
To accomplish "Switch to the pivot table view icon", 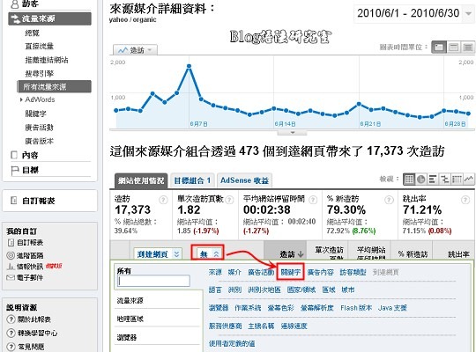I will coord(457,180).
